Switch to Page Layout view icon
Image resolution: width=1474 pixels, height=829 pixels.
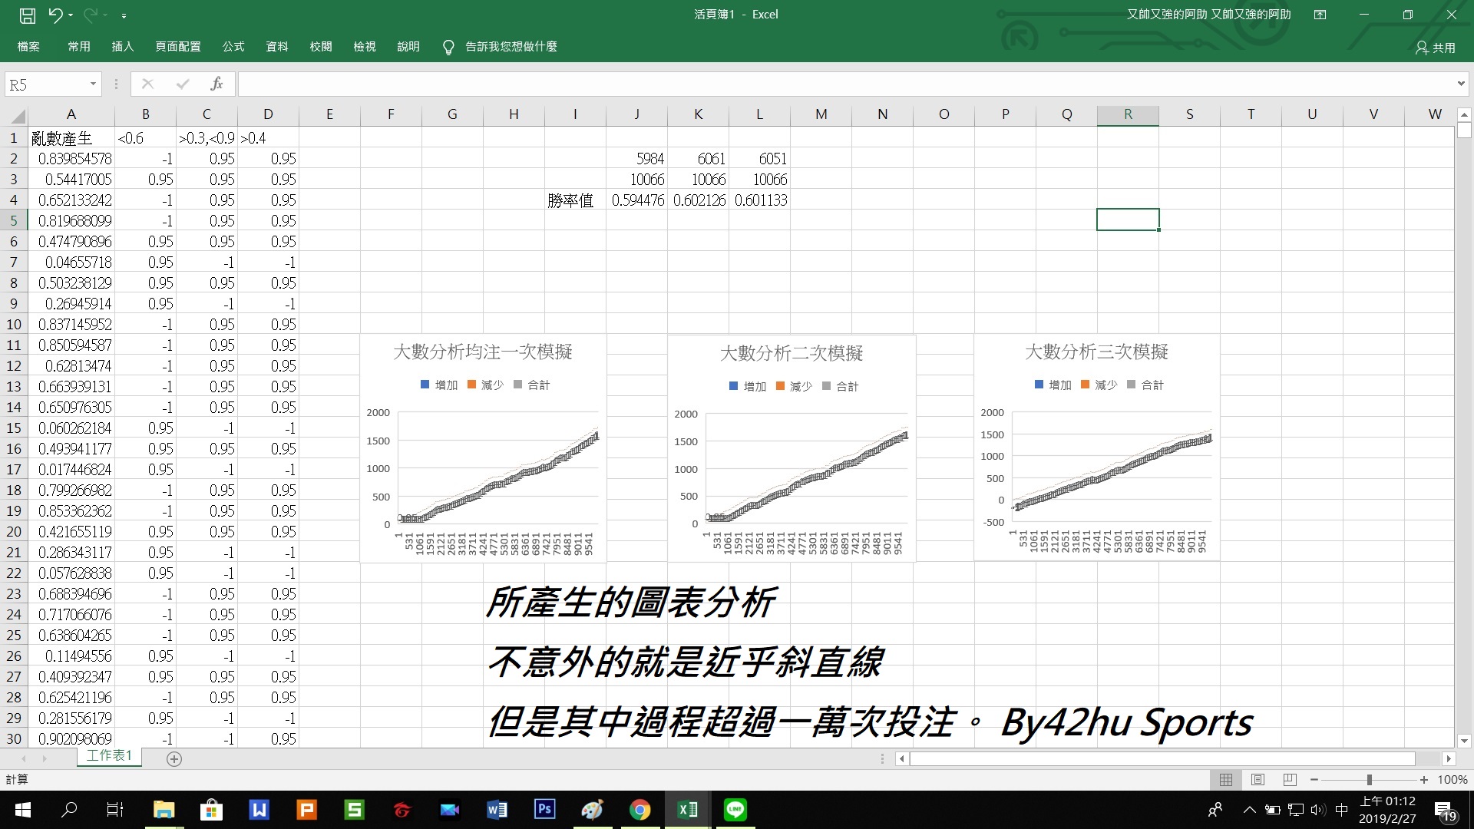[1258, 780]
